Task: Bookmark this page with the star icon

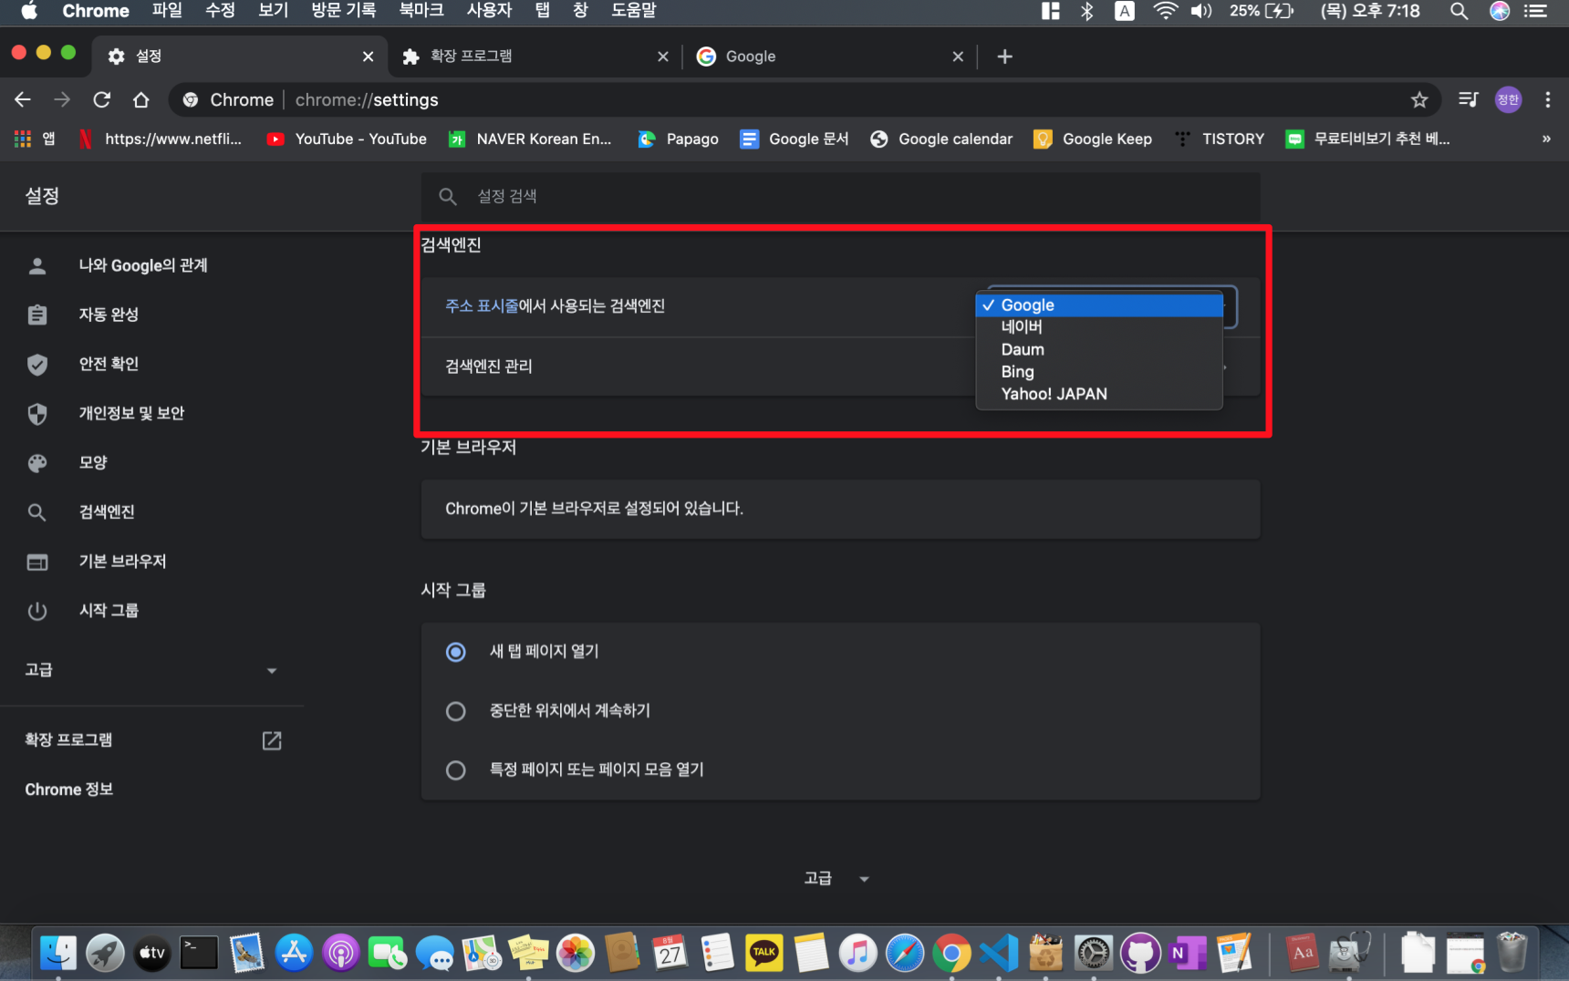Action: click(1419, 99)
